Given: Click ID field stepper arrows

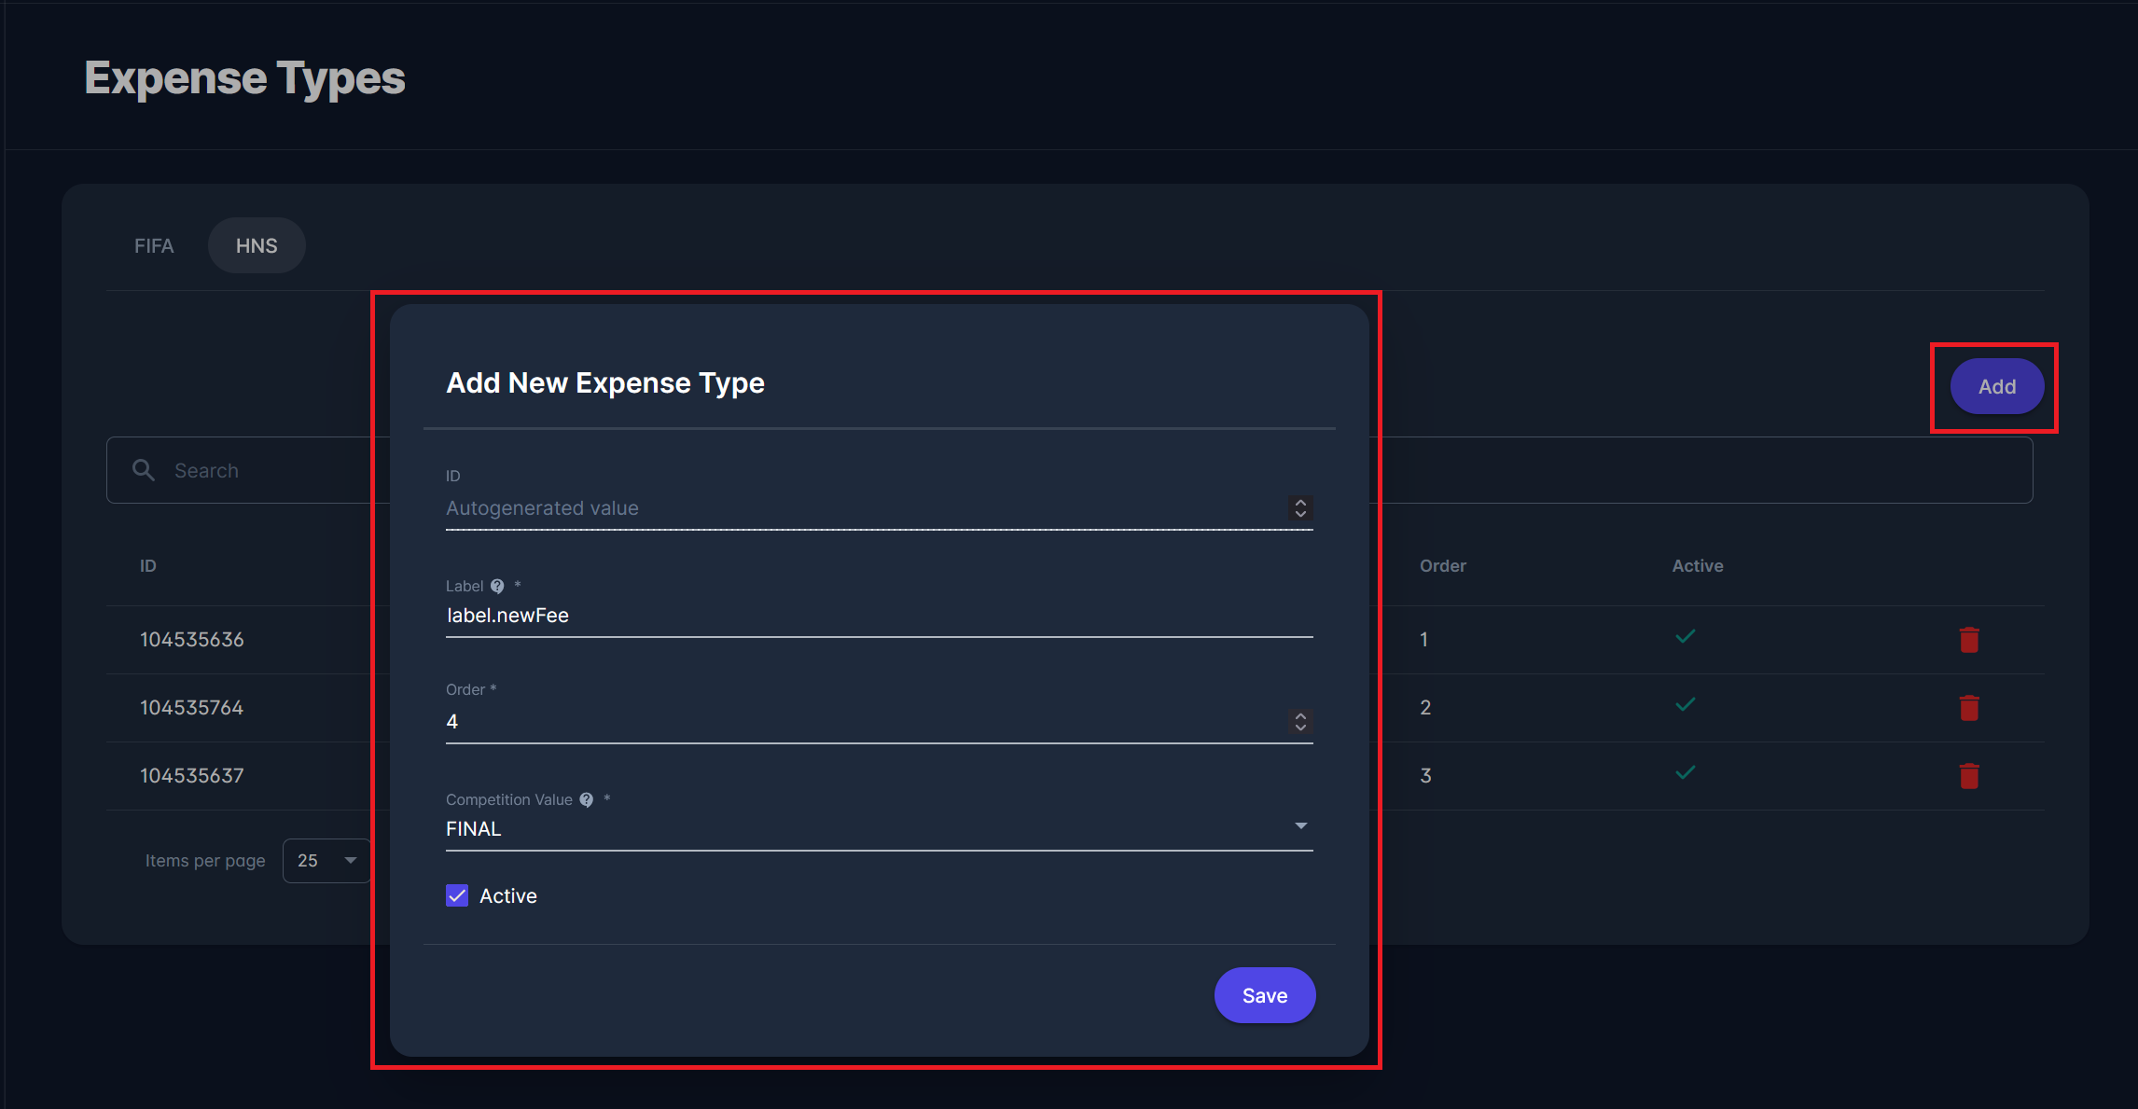Looking at the screenshot, I should click(x=1300, y=508).
